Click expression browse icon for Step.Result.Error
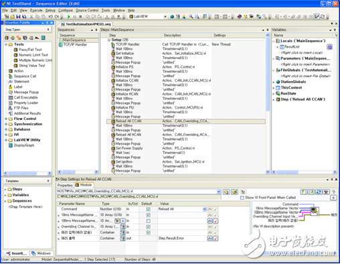The image size is (340, 264). [210, 239]
